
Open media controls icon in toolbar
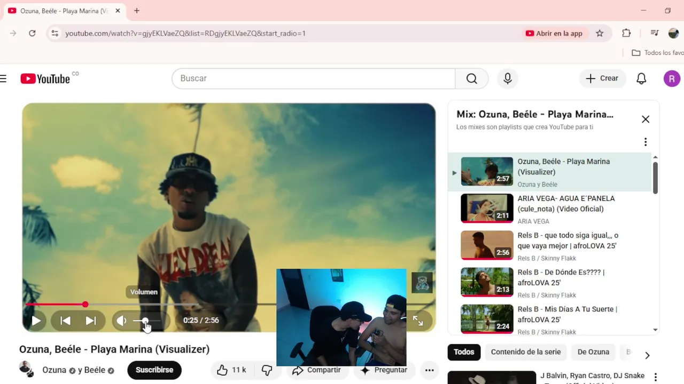tap(655, 33)
